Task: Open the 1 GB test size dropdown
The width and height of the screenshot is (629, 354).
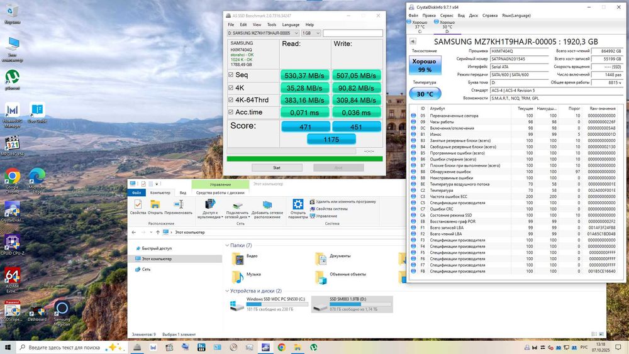Action: [311, 33]
